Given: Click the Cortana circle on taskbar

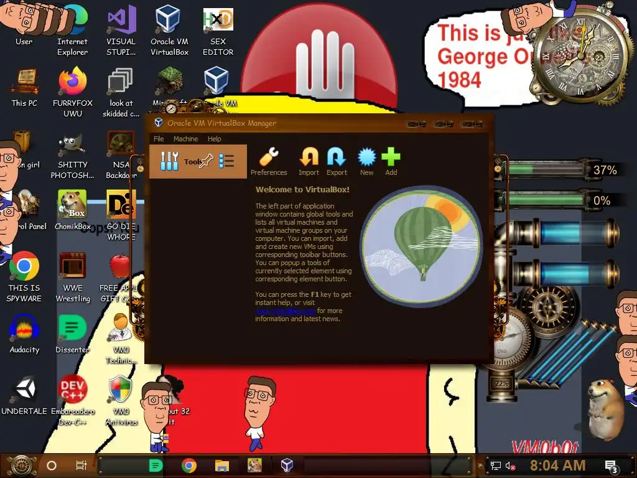Looking at the screenshot, I should click(x=51, y=466).
